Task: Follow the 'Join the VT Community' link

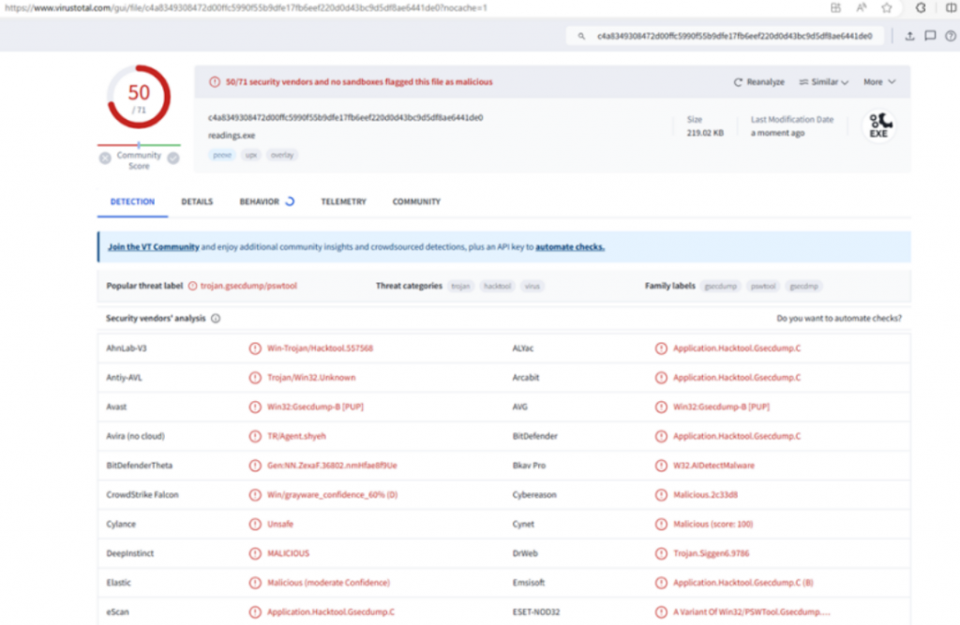Action: (x=154, y=247)
